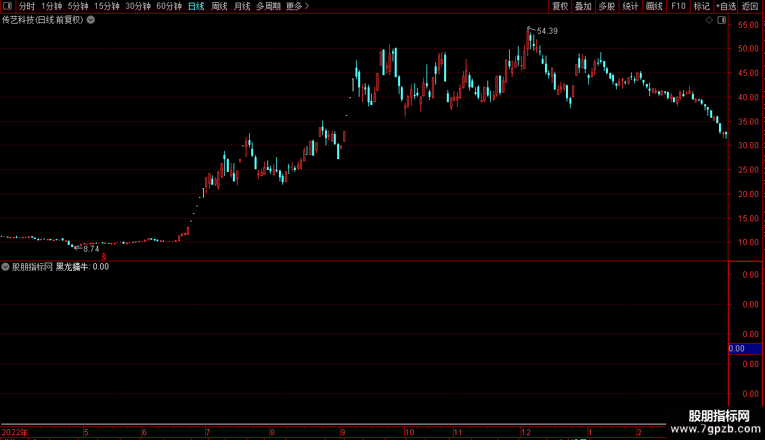Click the 复权 button

tap(560, 6)
